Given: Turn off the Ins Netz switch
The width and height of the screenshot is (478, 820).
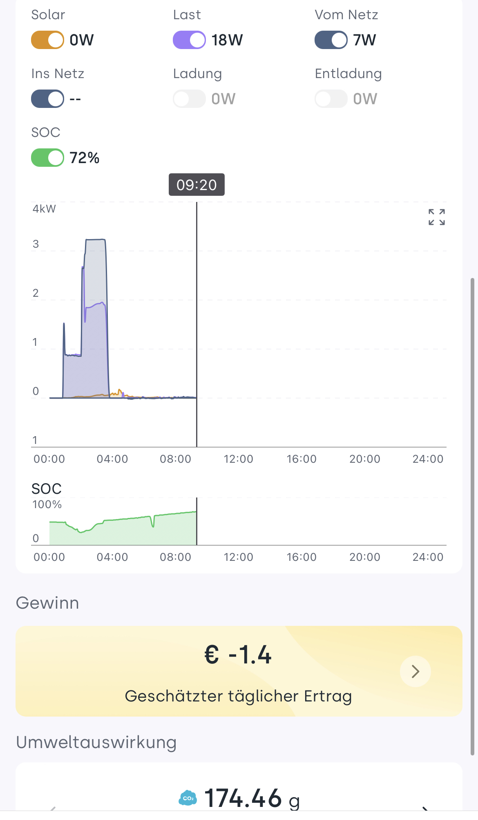Looking at the screenshot, I should point(48,99).
